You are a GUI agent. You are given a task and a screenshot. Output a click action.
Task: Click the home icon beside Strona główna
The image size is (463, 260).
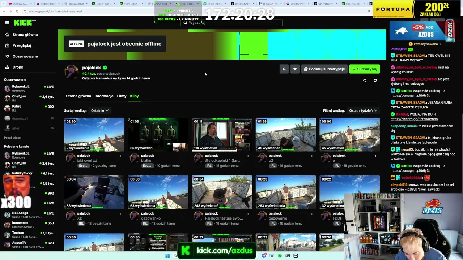(x=7, y=35)
